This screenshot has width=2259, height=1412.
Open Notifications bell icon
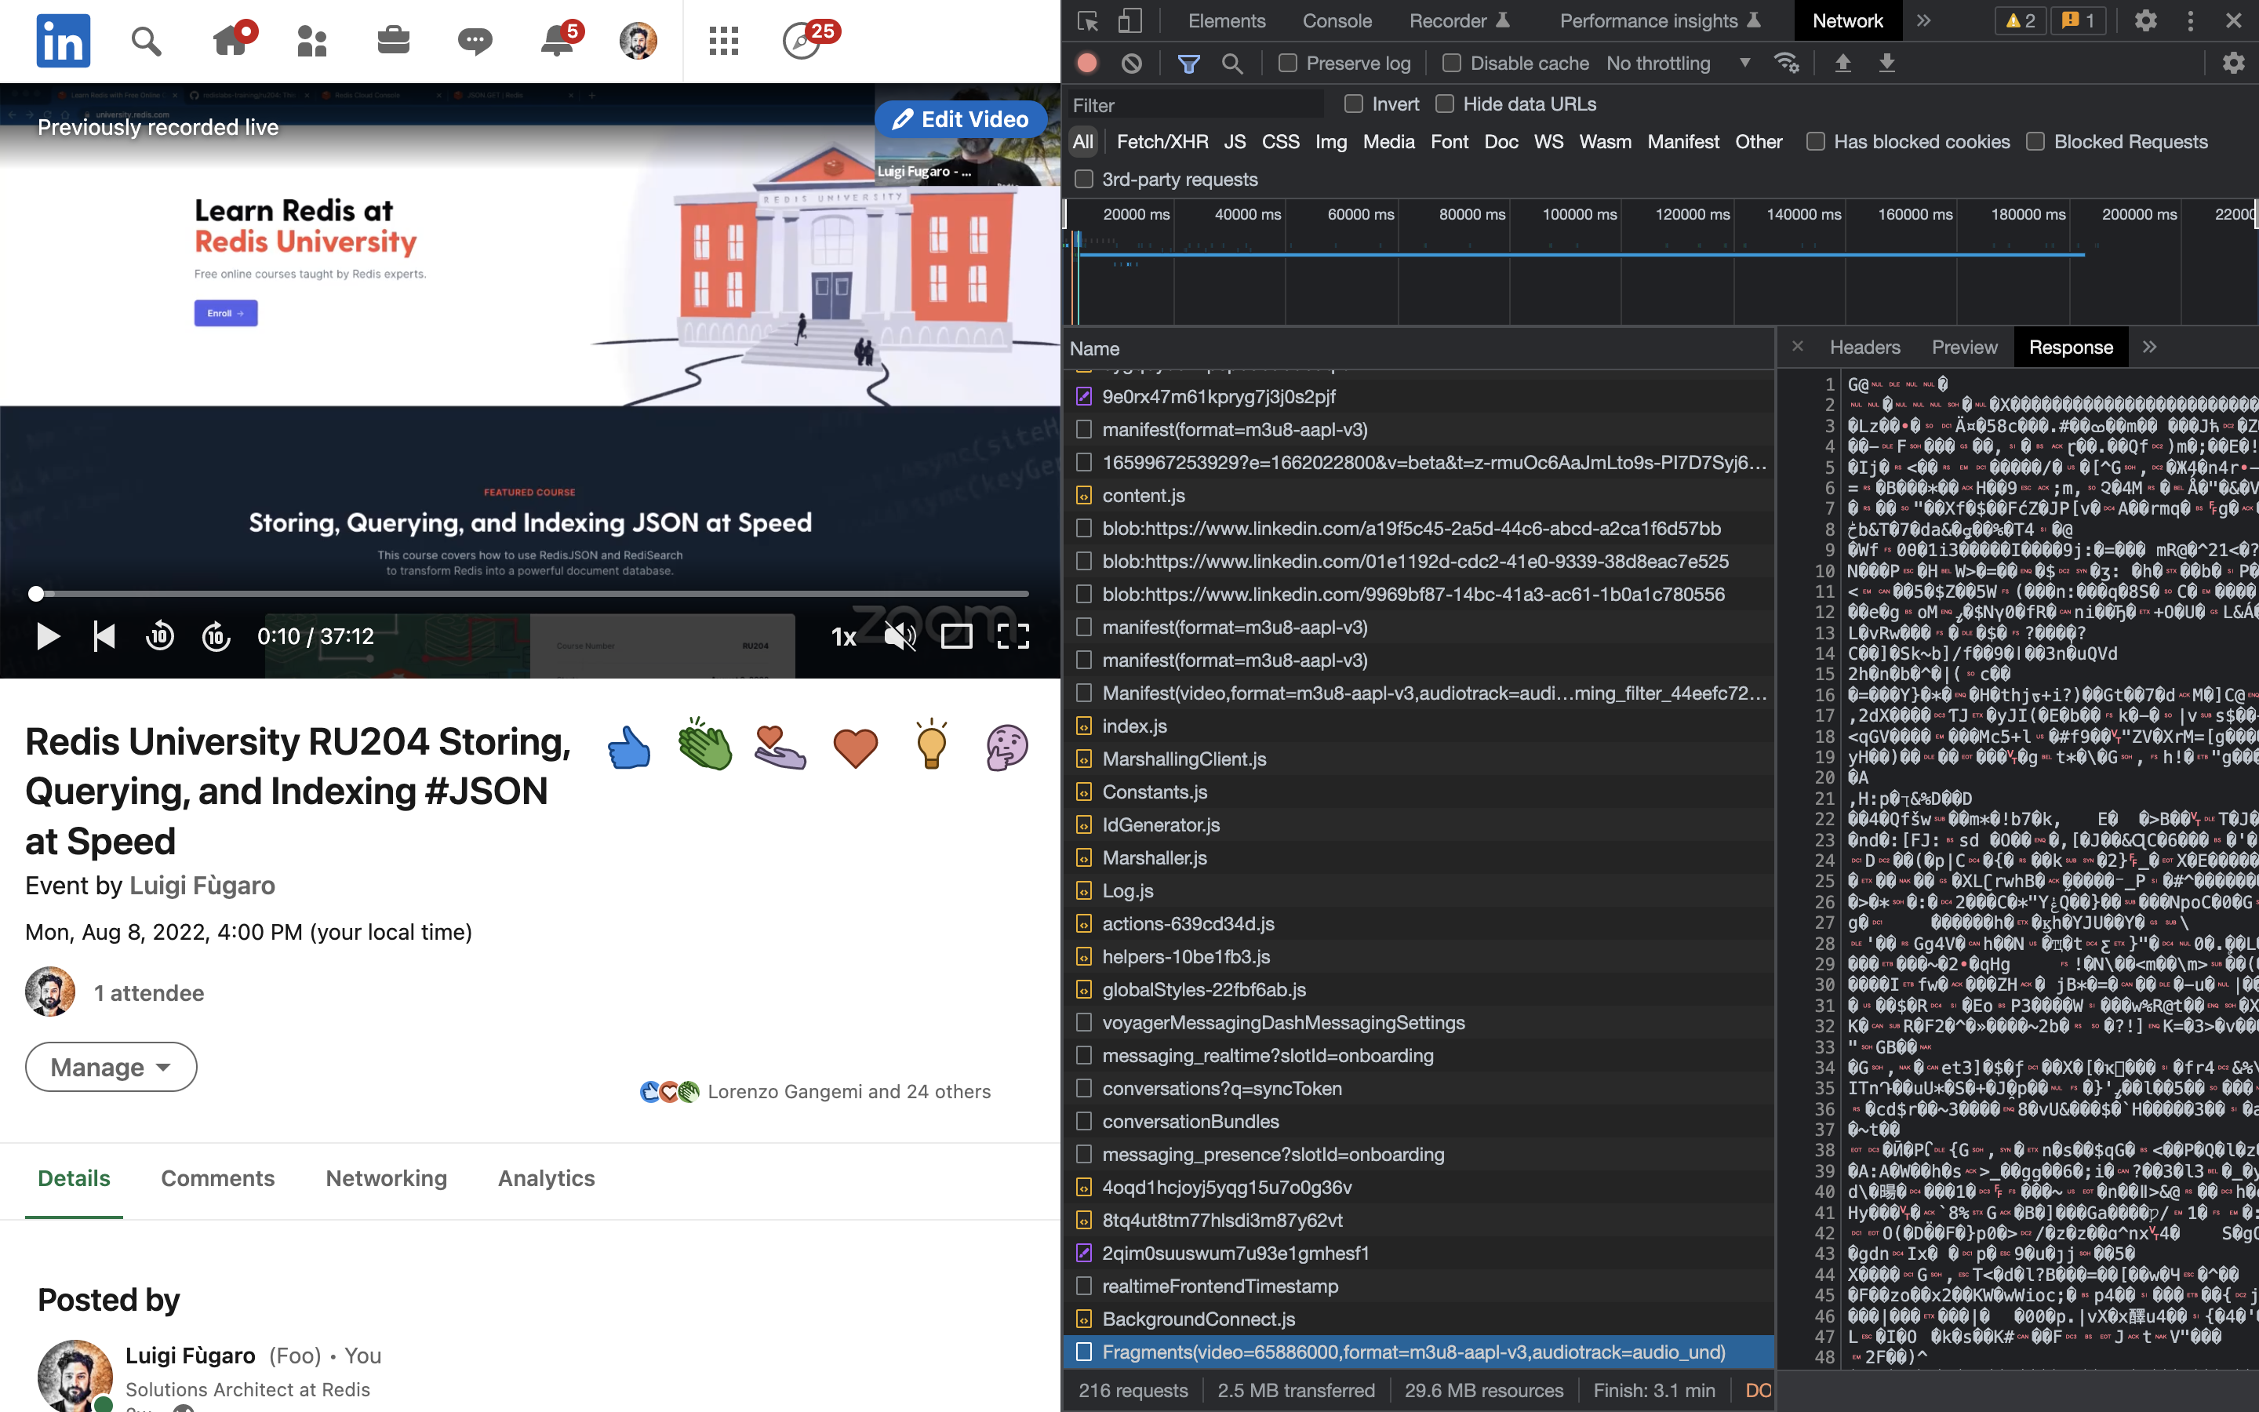click(557, 40)
